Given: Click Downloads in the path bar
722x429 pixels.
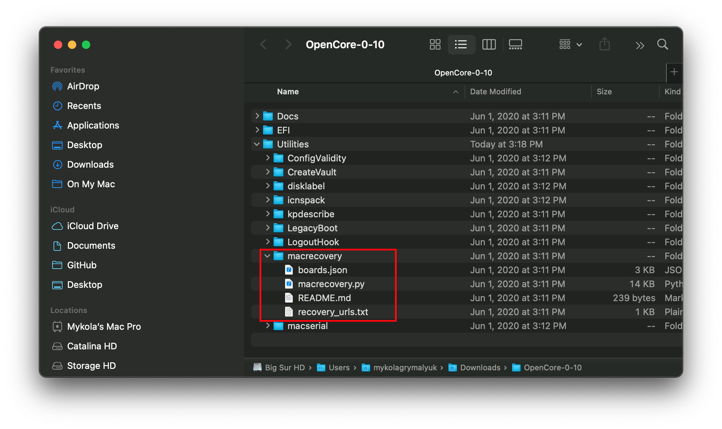Looking at the screenshot, I should [x=480, y=368].
